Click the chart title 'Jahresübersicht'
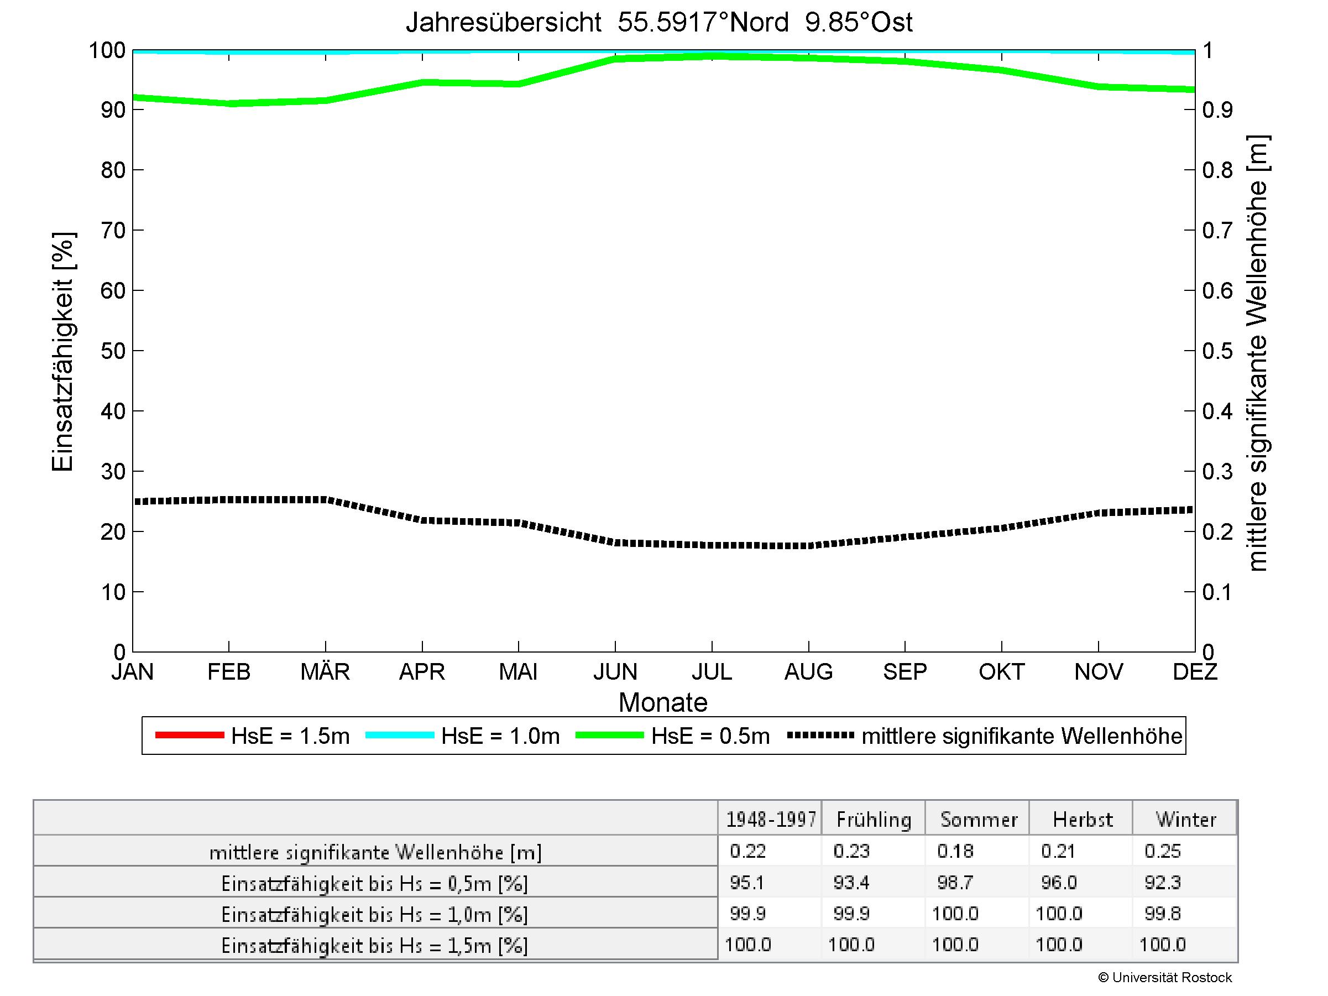Viewport: 1328px width, 996px height. pyautogui.click(x=503, y=23)
